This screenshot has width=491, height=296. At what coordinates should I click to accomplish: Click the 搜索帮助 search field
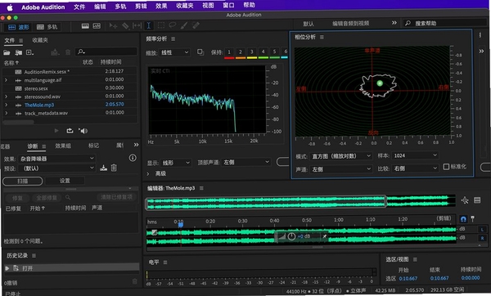pos(444,23)
